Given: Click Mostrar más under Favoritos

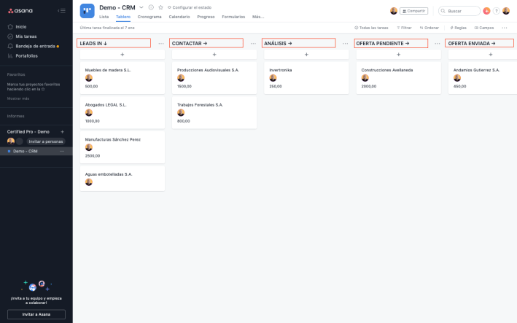Looking at the screenshot, I should 18,98.
